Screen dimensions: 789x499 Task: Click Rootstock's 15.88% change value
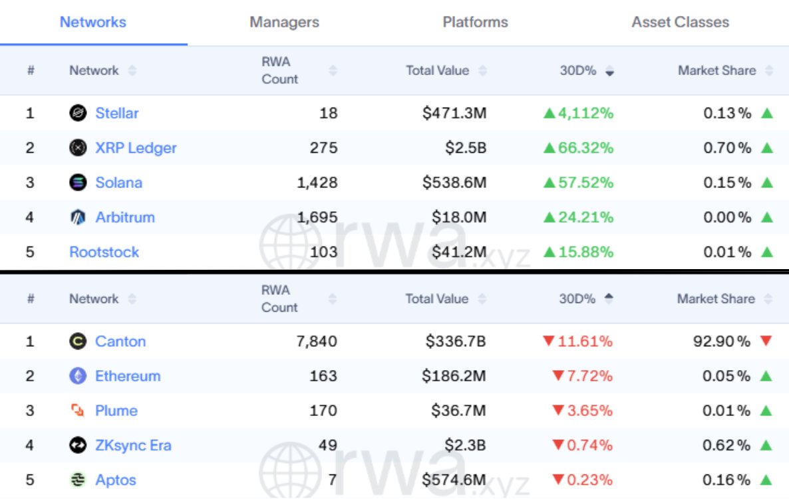pyautogui.click(x=579, y=252)
